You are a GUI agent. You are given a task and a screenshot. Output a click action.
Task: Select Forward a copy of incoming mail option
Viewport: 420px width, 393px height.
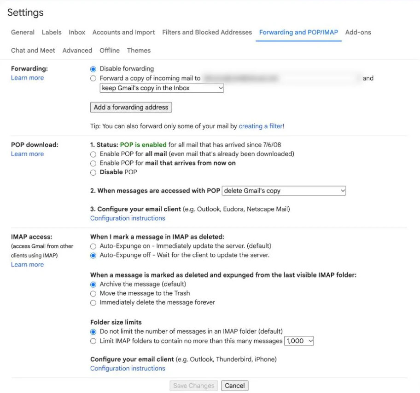coord(93,79)
